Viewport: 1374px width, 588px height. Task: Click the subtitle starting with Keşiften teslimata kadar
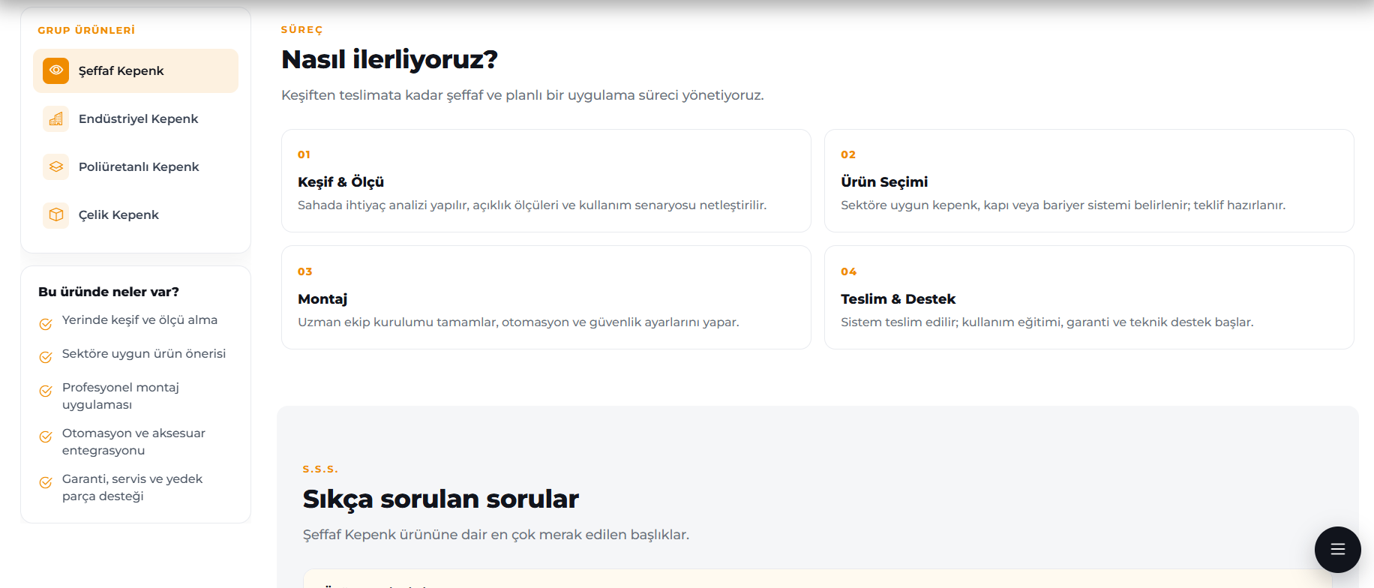coord(523,95)
